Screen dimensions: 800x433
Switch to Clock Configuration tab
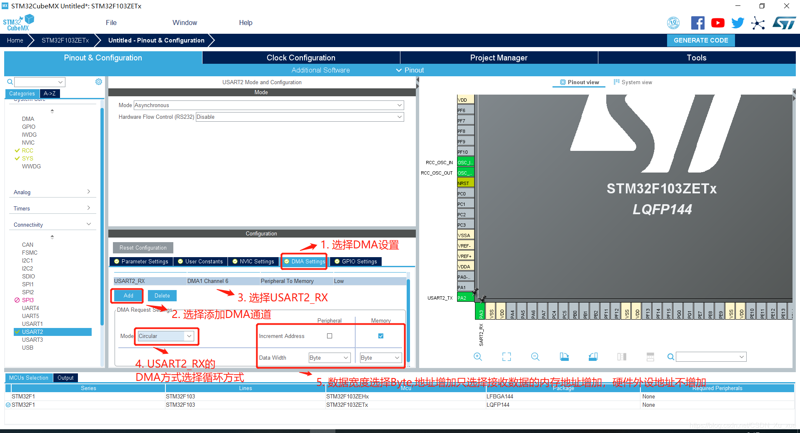[x=301, y=58]
